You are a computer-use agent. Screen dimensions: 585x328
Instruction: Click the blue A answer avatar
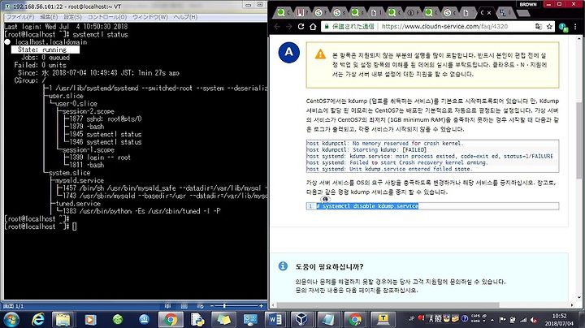[288, 52]
